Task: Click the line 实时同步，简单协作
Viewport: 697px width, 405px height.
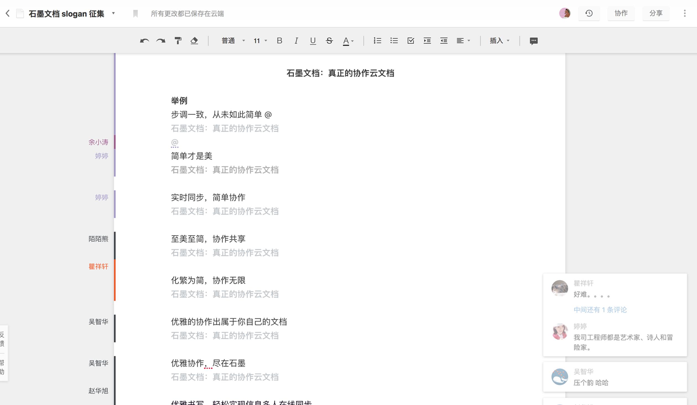Action: point(208,197)
